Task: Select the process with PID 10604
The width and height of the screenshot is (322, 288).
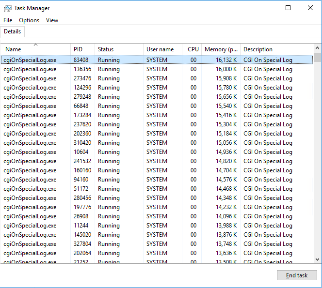Action: [x=157, y=152]
